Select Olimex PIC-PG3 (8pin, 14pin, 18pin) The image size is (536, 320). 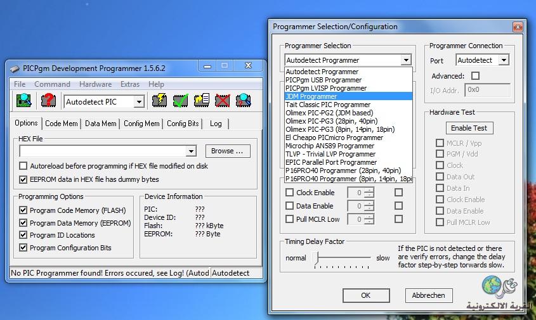pyautogui.click(x=348, y=129)
